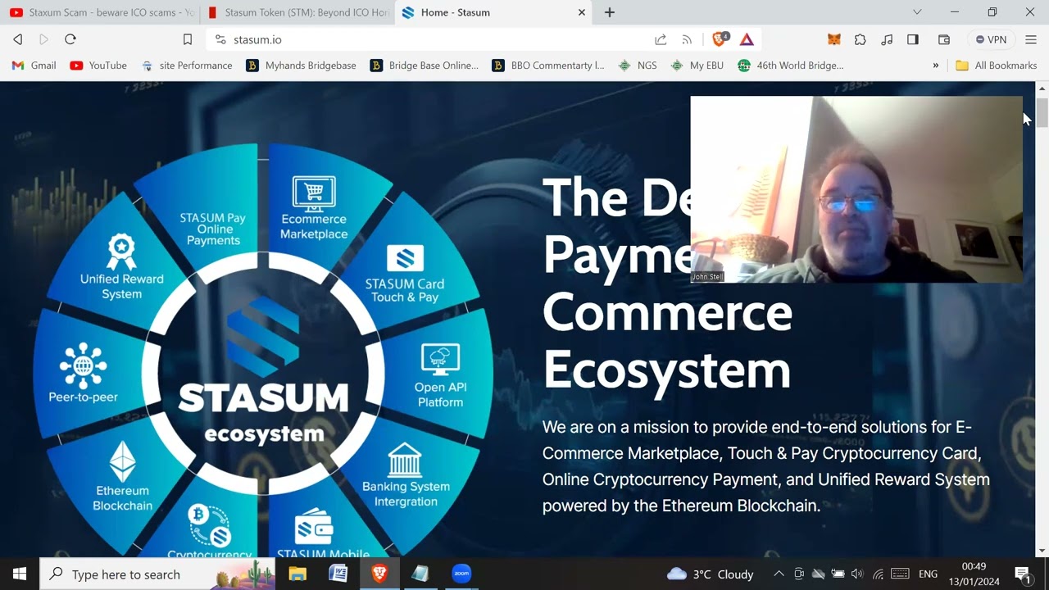Show hidden bookmarks with the double chevron

click(936, 66)
